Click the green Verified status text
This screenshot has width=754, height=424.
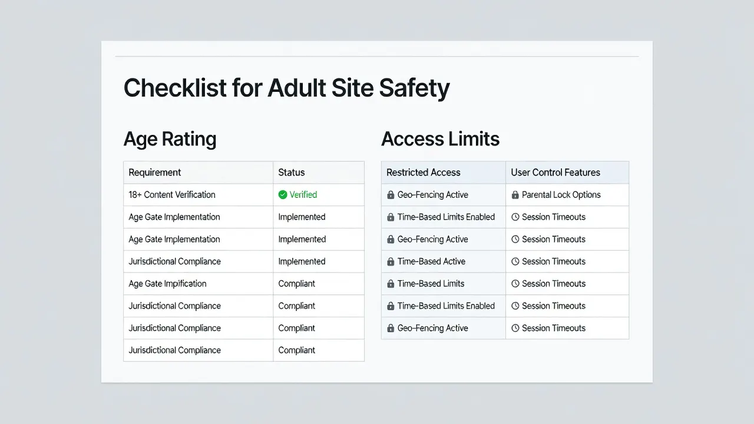point(303,195)
